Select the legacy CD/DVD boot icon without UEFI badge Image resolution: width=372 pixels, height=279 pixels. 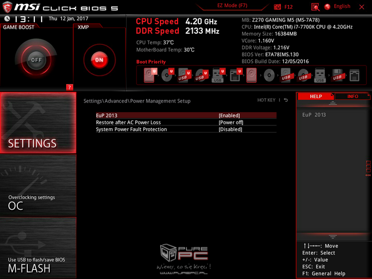pyautogui.click(x=269, y=75)
